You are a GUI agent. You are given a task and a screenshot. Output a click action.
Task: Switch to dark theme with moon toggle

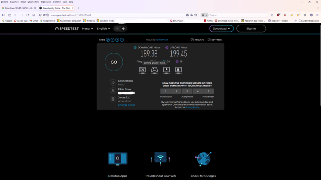[x=124, y=28]
